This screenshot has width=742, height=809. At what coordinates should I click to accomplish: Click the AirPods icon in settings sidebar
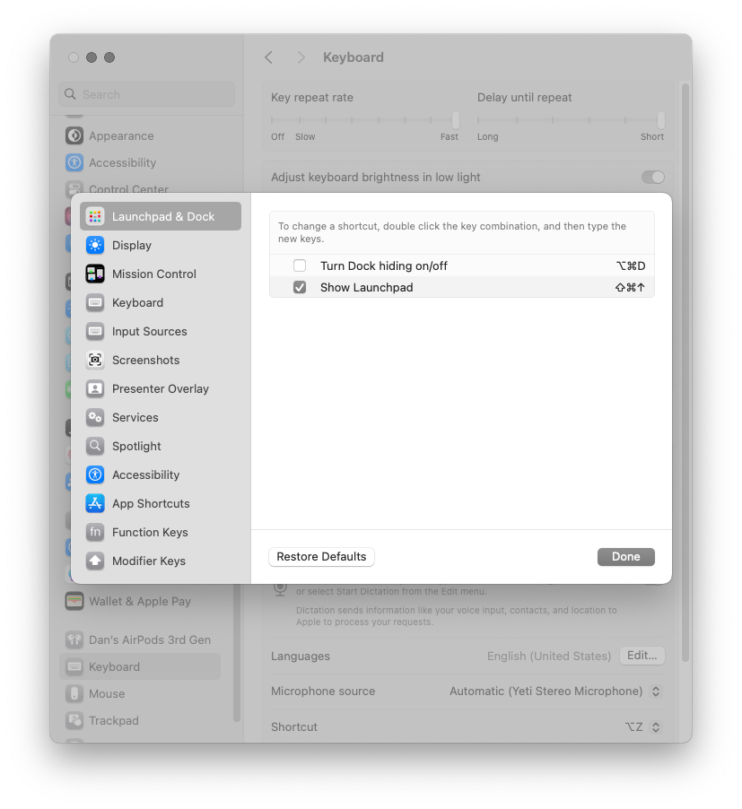click(74, 639)
